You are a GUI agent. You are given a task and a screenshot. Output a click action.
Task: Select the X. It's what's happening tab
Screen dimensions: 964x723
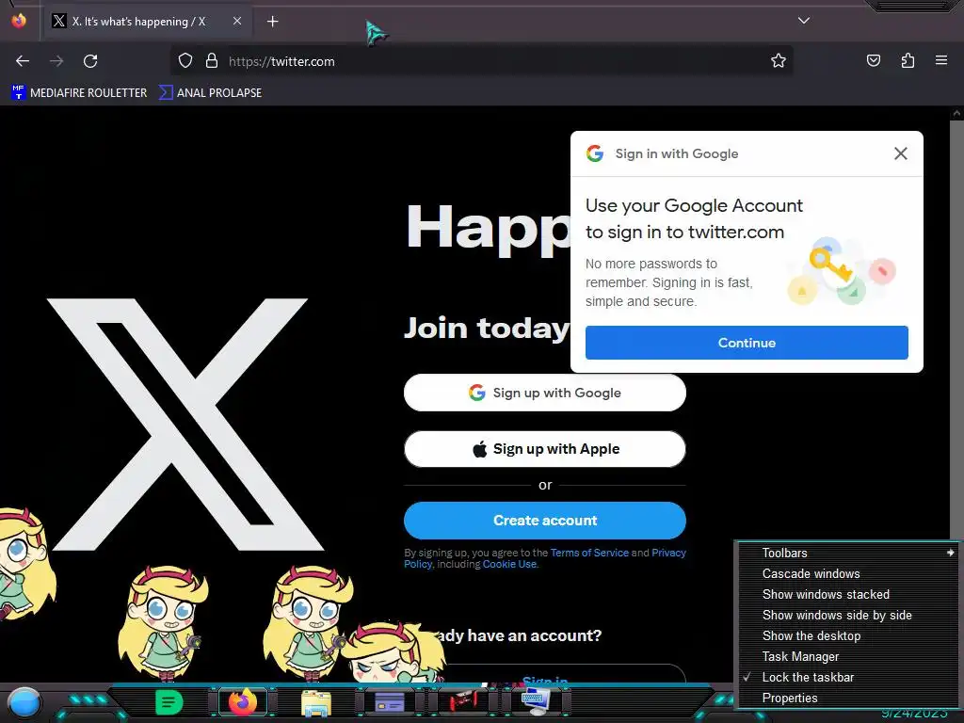[146, 22]
